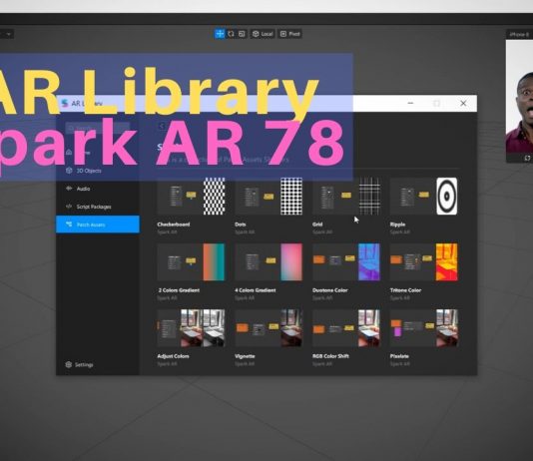Image resolution: width=533 pixels, height=461 pixels.
Task: Click rotate device icon under preview
Action: click(527, 158)
